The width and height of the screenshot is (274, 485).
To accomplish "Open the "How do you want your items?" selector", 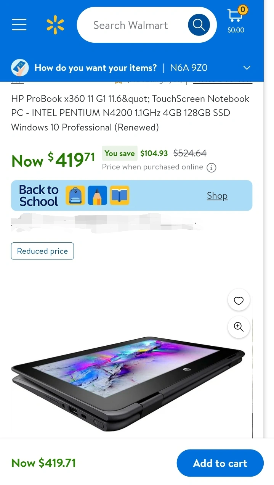I will (x=95, y=68).
